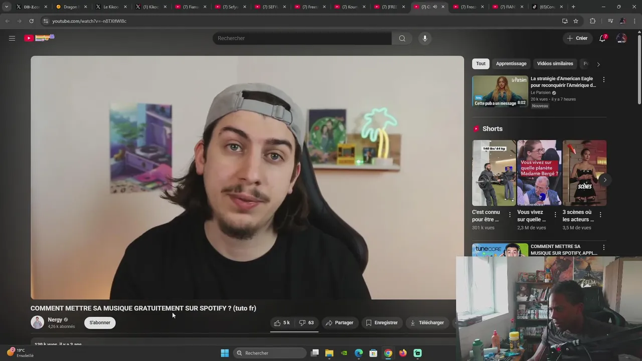
Task: Open the Le Parisien video title
Action: (x=563, y=82)
